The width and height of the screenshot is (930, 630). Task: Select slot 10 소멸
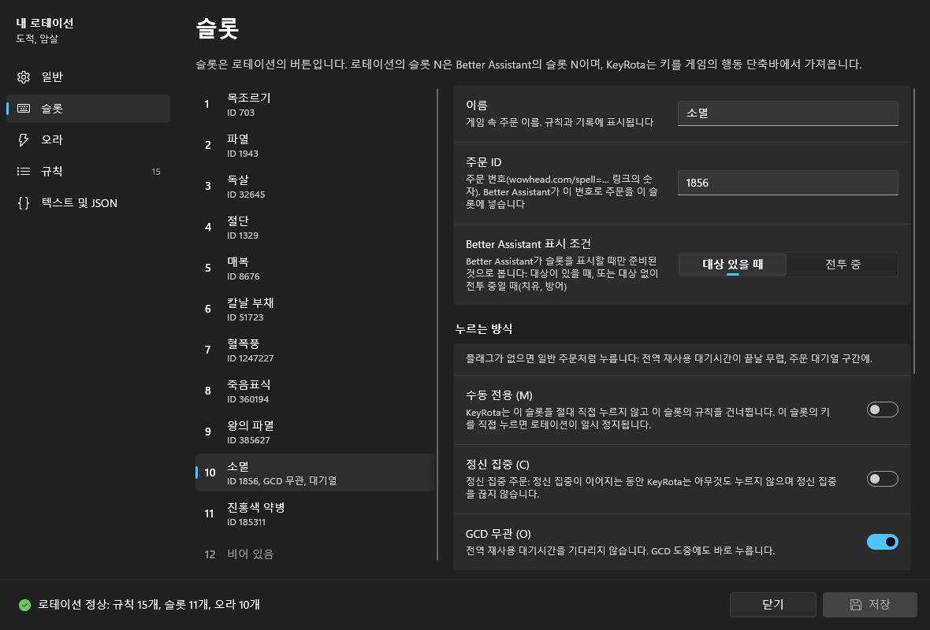314,472
